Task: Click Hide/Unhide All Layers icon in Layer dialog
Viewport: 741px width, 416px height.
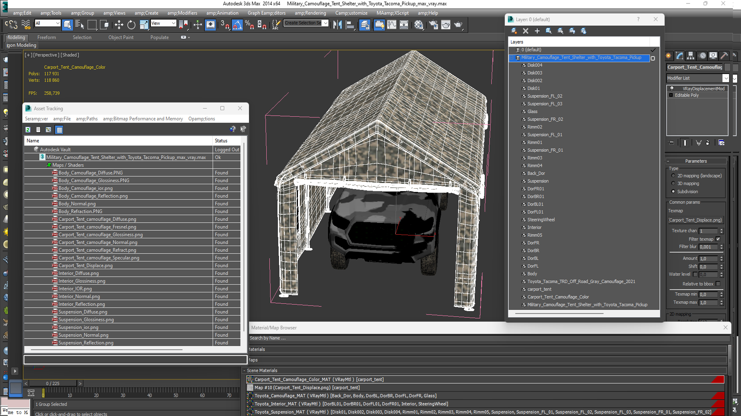Action: click(x=572, y=31)
